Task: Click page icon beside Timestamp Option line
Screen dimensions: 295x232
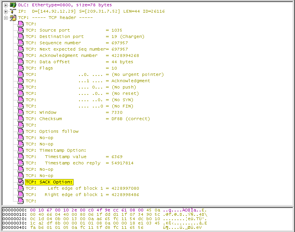Action: click(21, 151)
